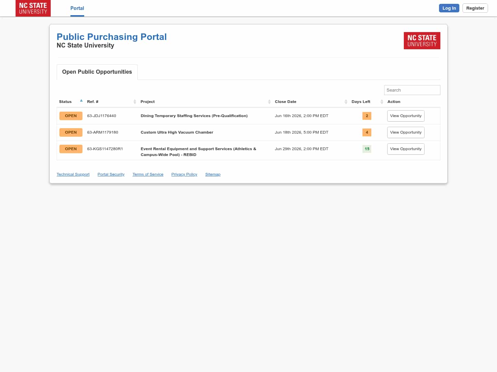
Task: Click project Event Rental Equipment and Support Services
Action: coord(198,152)
